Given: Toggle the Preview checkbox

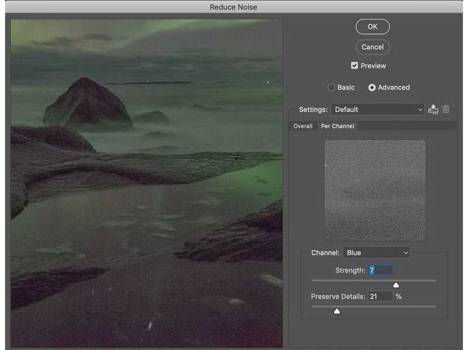Looking at the screenshot, I should click(355, 65).
